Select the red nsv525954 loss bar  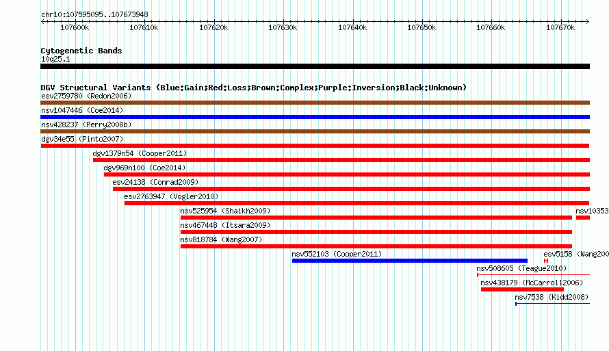click(x=376, y=218)
